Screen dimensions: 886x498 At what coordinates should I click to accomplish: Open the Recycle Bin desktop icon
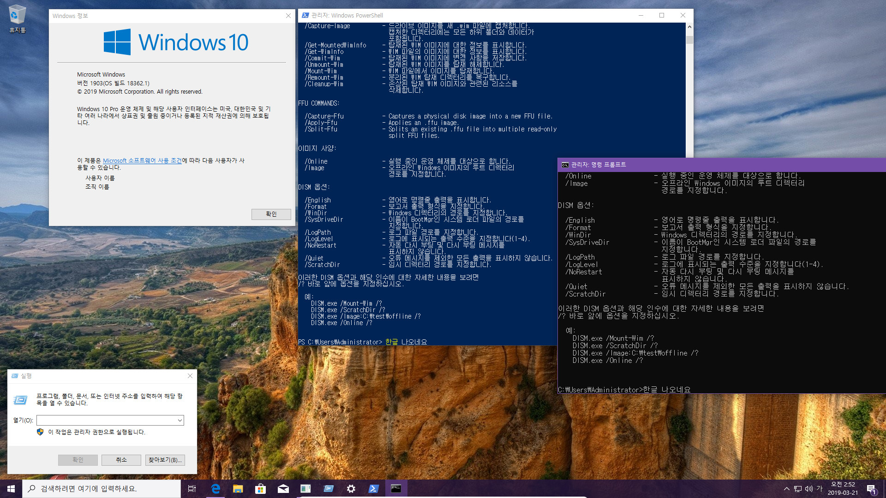[x=17, y=19]
